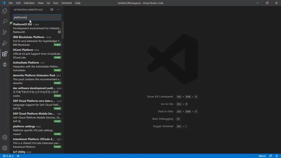The height and width of the screenshot is (158, 281).
Task: Install ActiveState Platform extension
Action: tap(58, 70)
